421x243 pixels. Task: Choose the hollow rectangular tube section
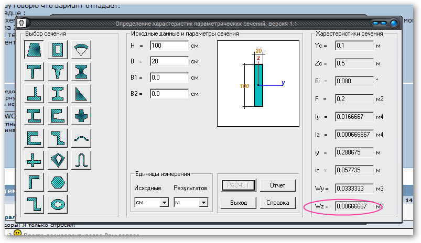[58, 50]
